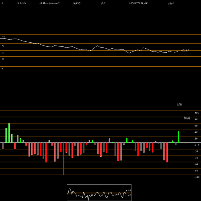Click the 42 value in mini chart
The width and height of the screenshot is (201, 201).
click(129, 195)
